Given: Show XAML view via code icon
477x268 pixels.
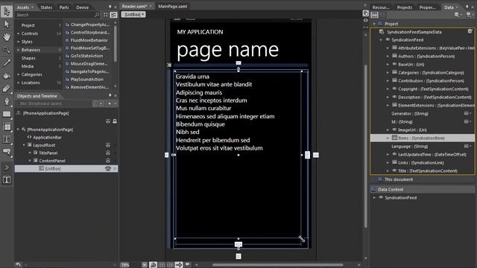Looking at the screenshot, I should pyautogui.click(x=366, y=20).
